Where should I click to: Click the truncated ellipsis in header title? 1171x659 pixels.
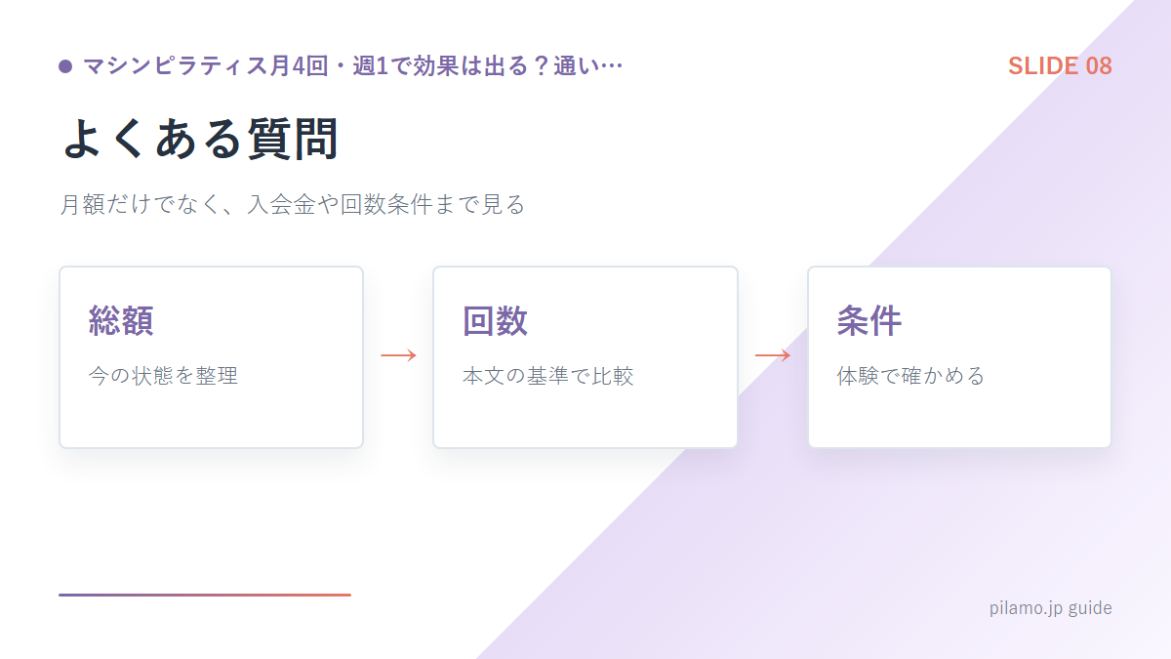click(613, 66)
